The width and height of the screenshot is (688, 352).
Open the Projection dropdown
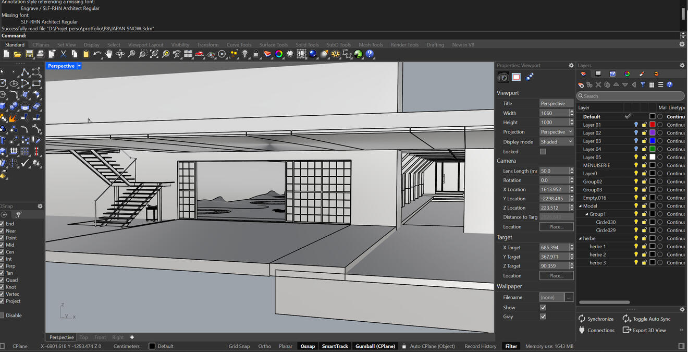click(x=556, y=132)
